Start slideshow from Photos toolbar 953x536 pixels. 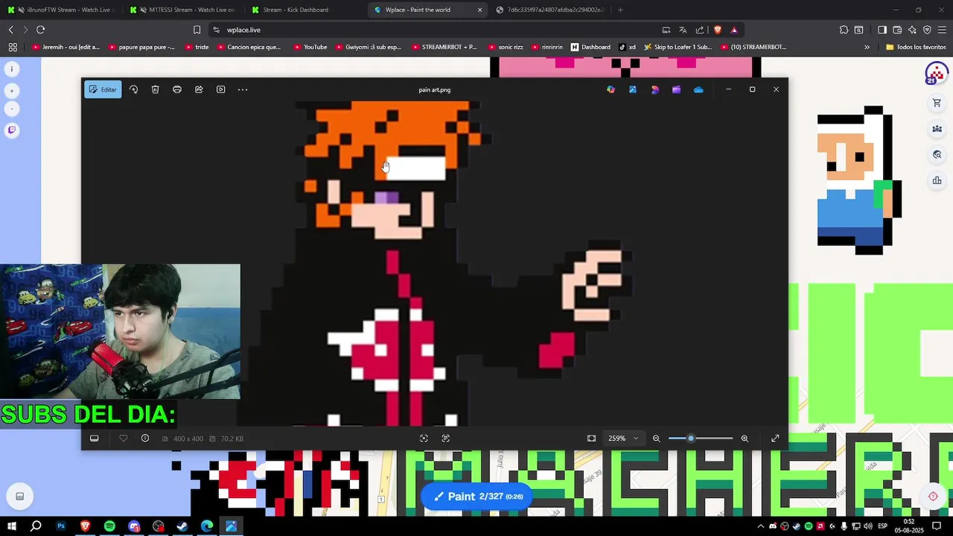[220, 89]
